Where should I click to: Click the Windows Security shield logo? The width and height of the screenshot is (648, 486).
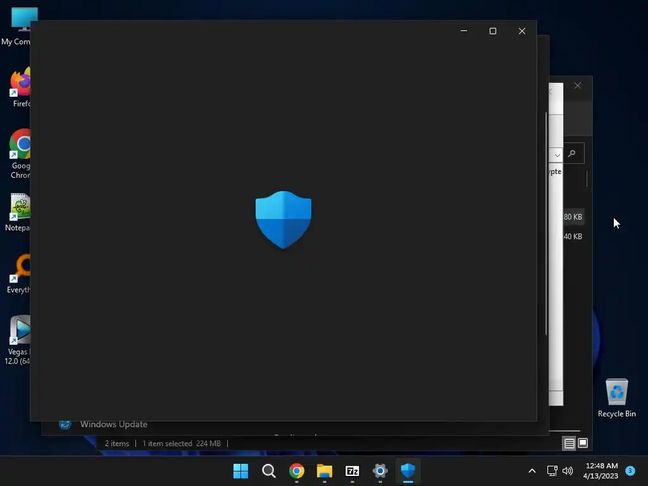point(283,220)
